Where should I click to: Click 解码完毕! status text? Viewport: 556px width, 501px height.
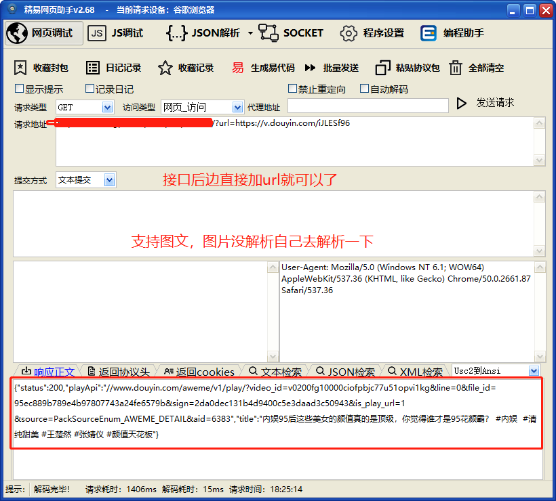(x=52, y=489)
